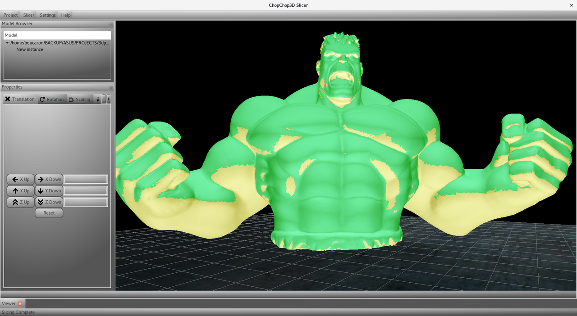Select the New instance tree entry

(x=30, y=50)
